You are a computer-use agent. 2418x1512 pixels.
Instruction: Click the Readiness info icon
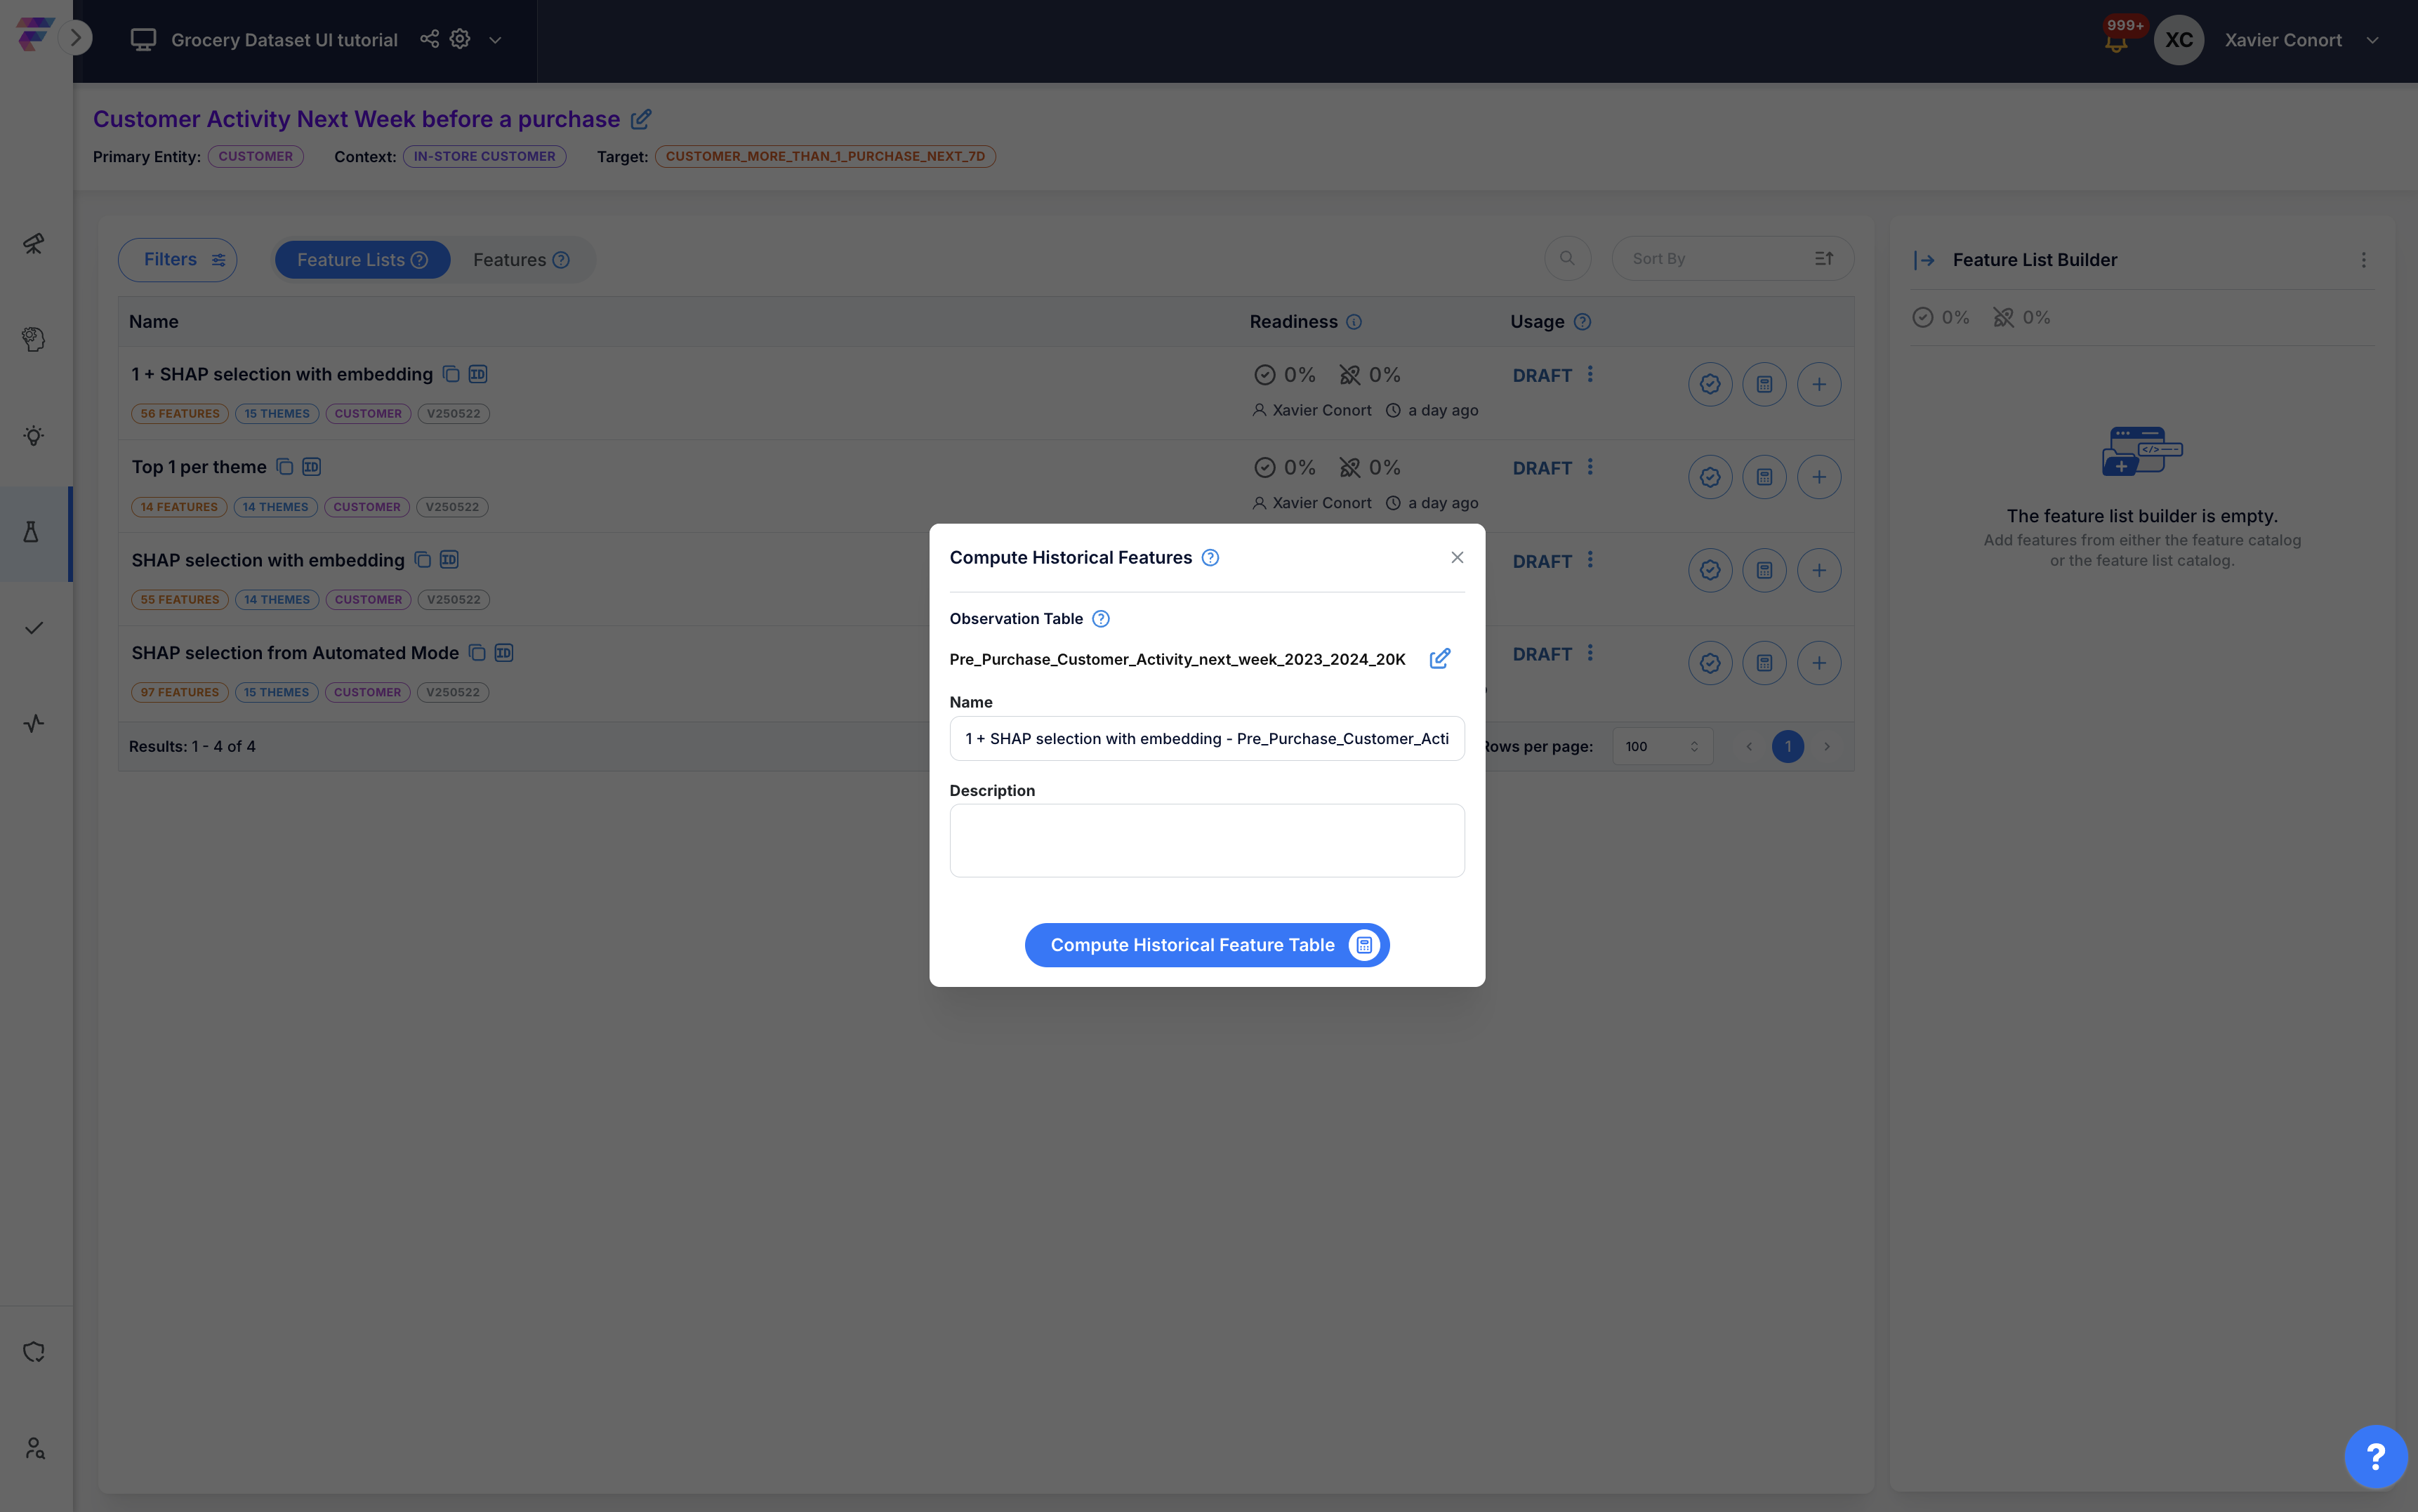tap(1354, 322)
